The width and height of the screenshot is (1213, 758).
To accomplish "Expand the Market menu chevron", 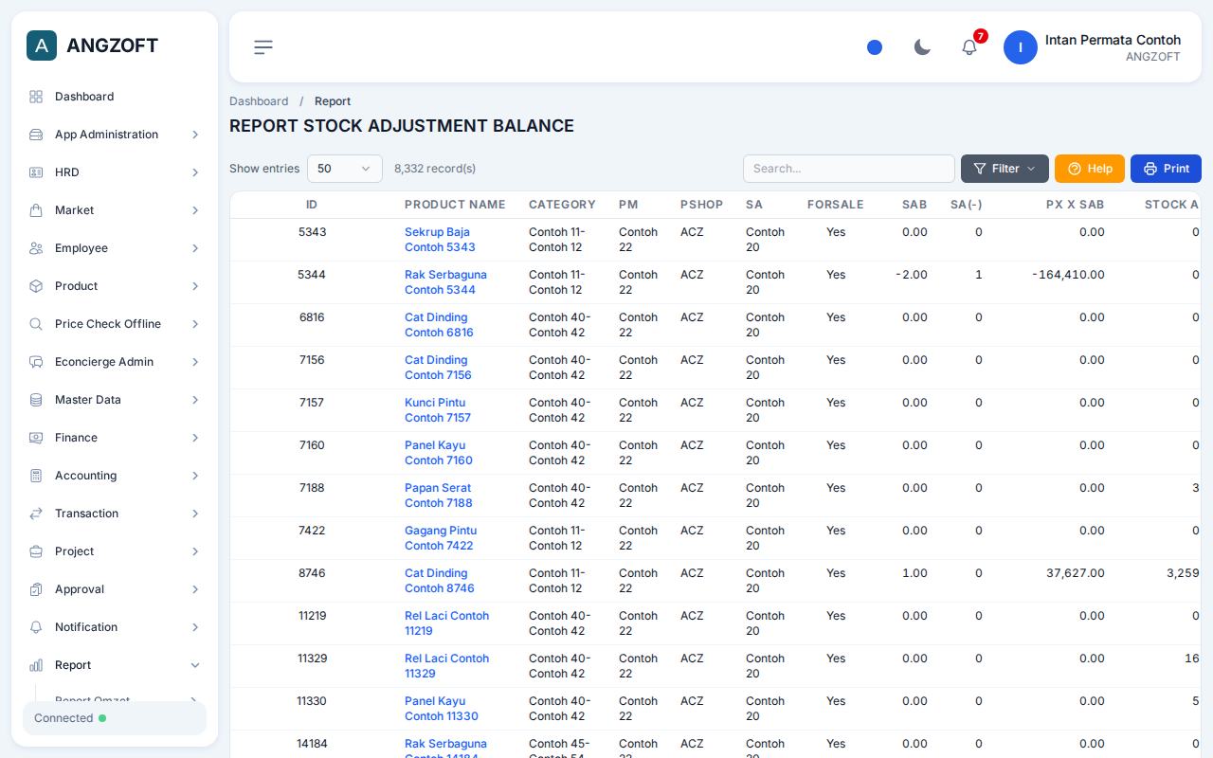I will [195, 210].
